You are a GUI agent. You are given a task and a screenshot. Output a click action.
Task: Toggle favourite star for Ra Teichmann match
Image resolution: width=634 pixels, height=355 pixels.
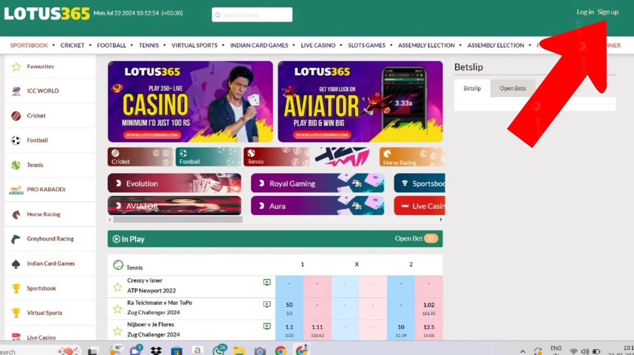pyautogui.click(x=117, y=309)
